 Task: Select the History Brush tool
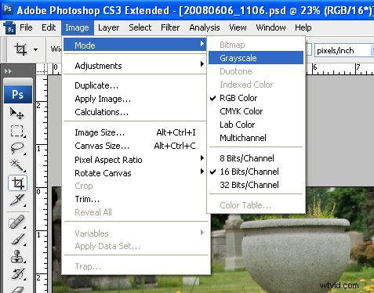(x=17, y=273)
